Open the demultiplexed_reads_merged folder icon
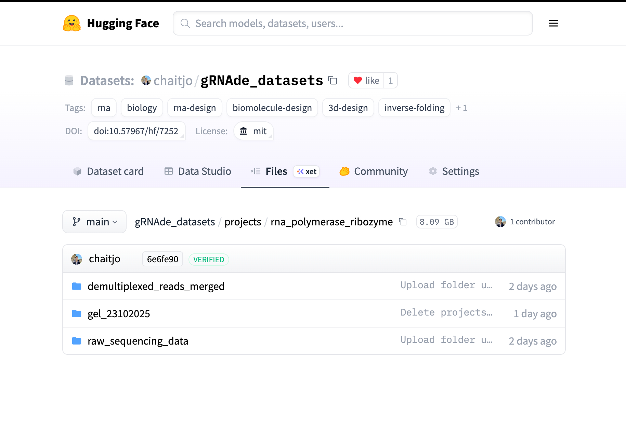Screen dimensions: 626x446 (77, 286)
